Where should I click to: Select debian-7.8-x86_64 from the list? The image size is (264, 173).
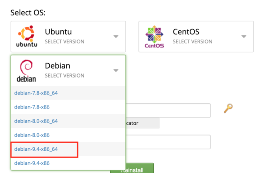pyautogui.click(x=36, y=93)
